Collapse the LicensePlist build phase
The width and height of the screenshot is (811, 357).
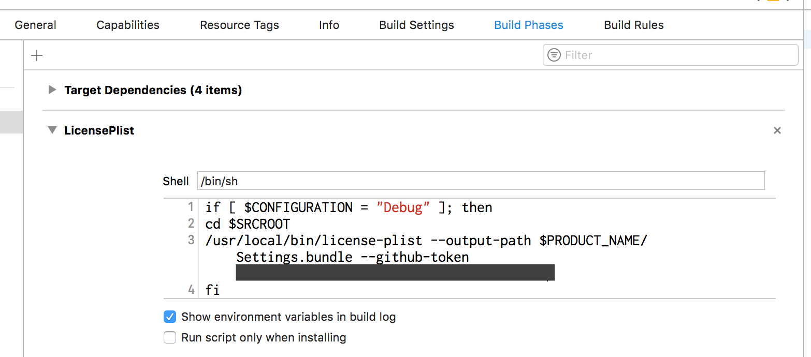tap(52, 130)
